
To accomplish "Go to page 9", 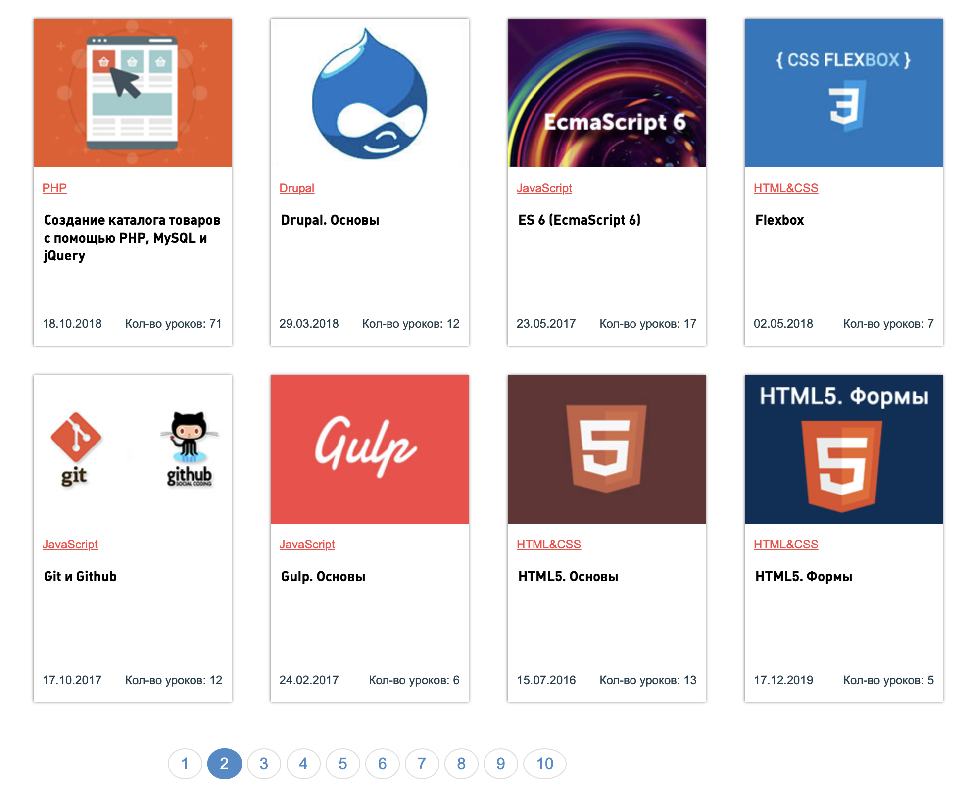I will tap(501, 764).
